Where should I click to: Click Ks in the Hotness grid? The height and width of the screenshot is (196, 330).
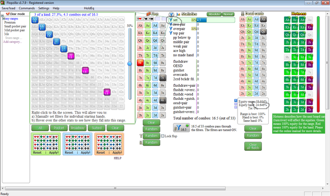309,27
